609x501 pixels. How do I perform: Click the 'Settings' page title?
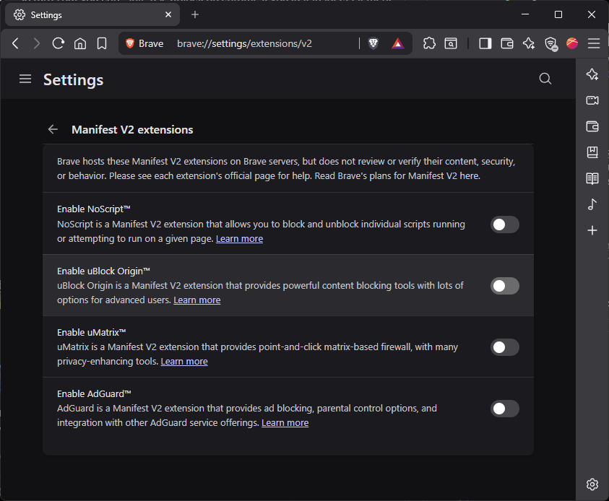coord(74,80)
